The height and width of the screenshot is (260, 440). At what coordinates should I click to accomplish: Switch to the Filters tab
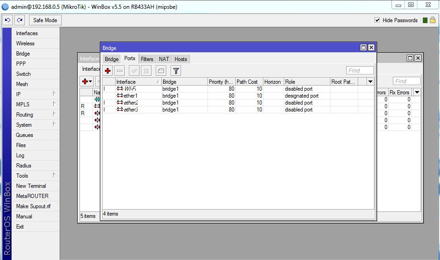147,59
